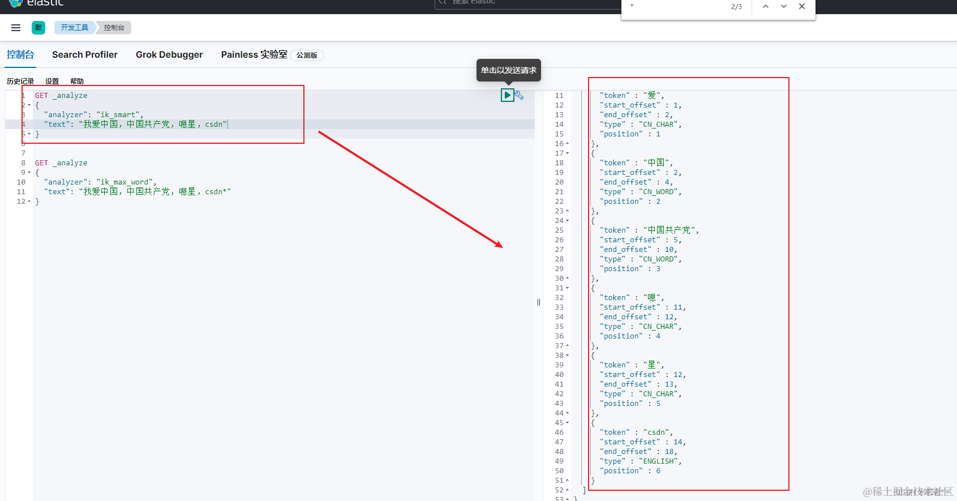Open the 开发工具 breadcrumb
The width and height of the screenshot is (957, 501).
(75, 28)
